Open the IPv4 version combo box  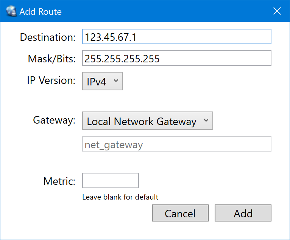point(102,81)
